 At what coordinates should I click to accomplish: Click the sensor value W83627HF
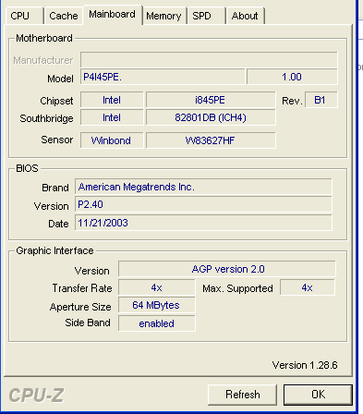211,140
